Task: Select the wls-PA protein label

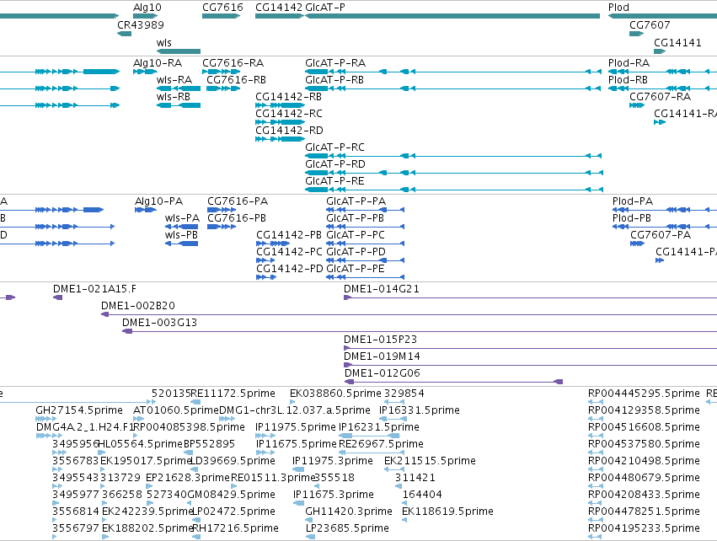Action: [183, 218]
